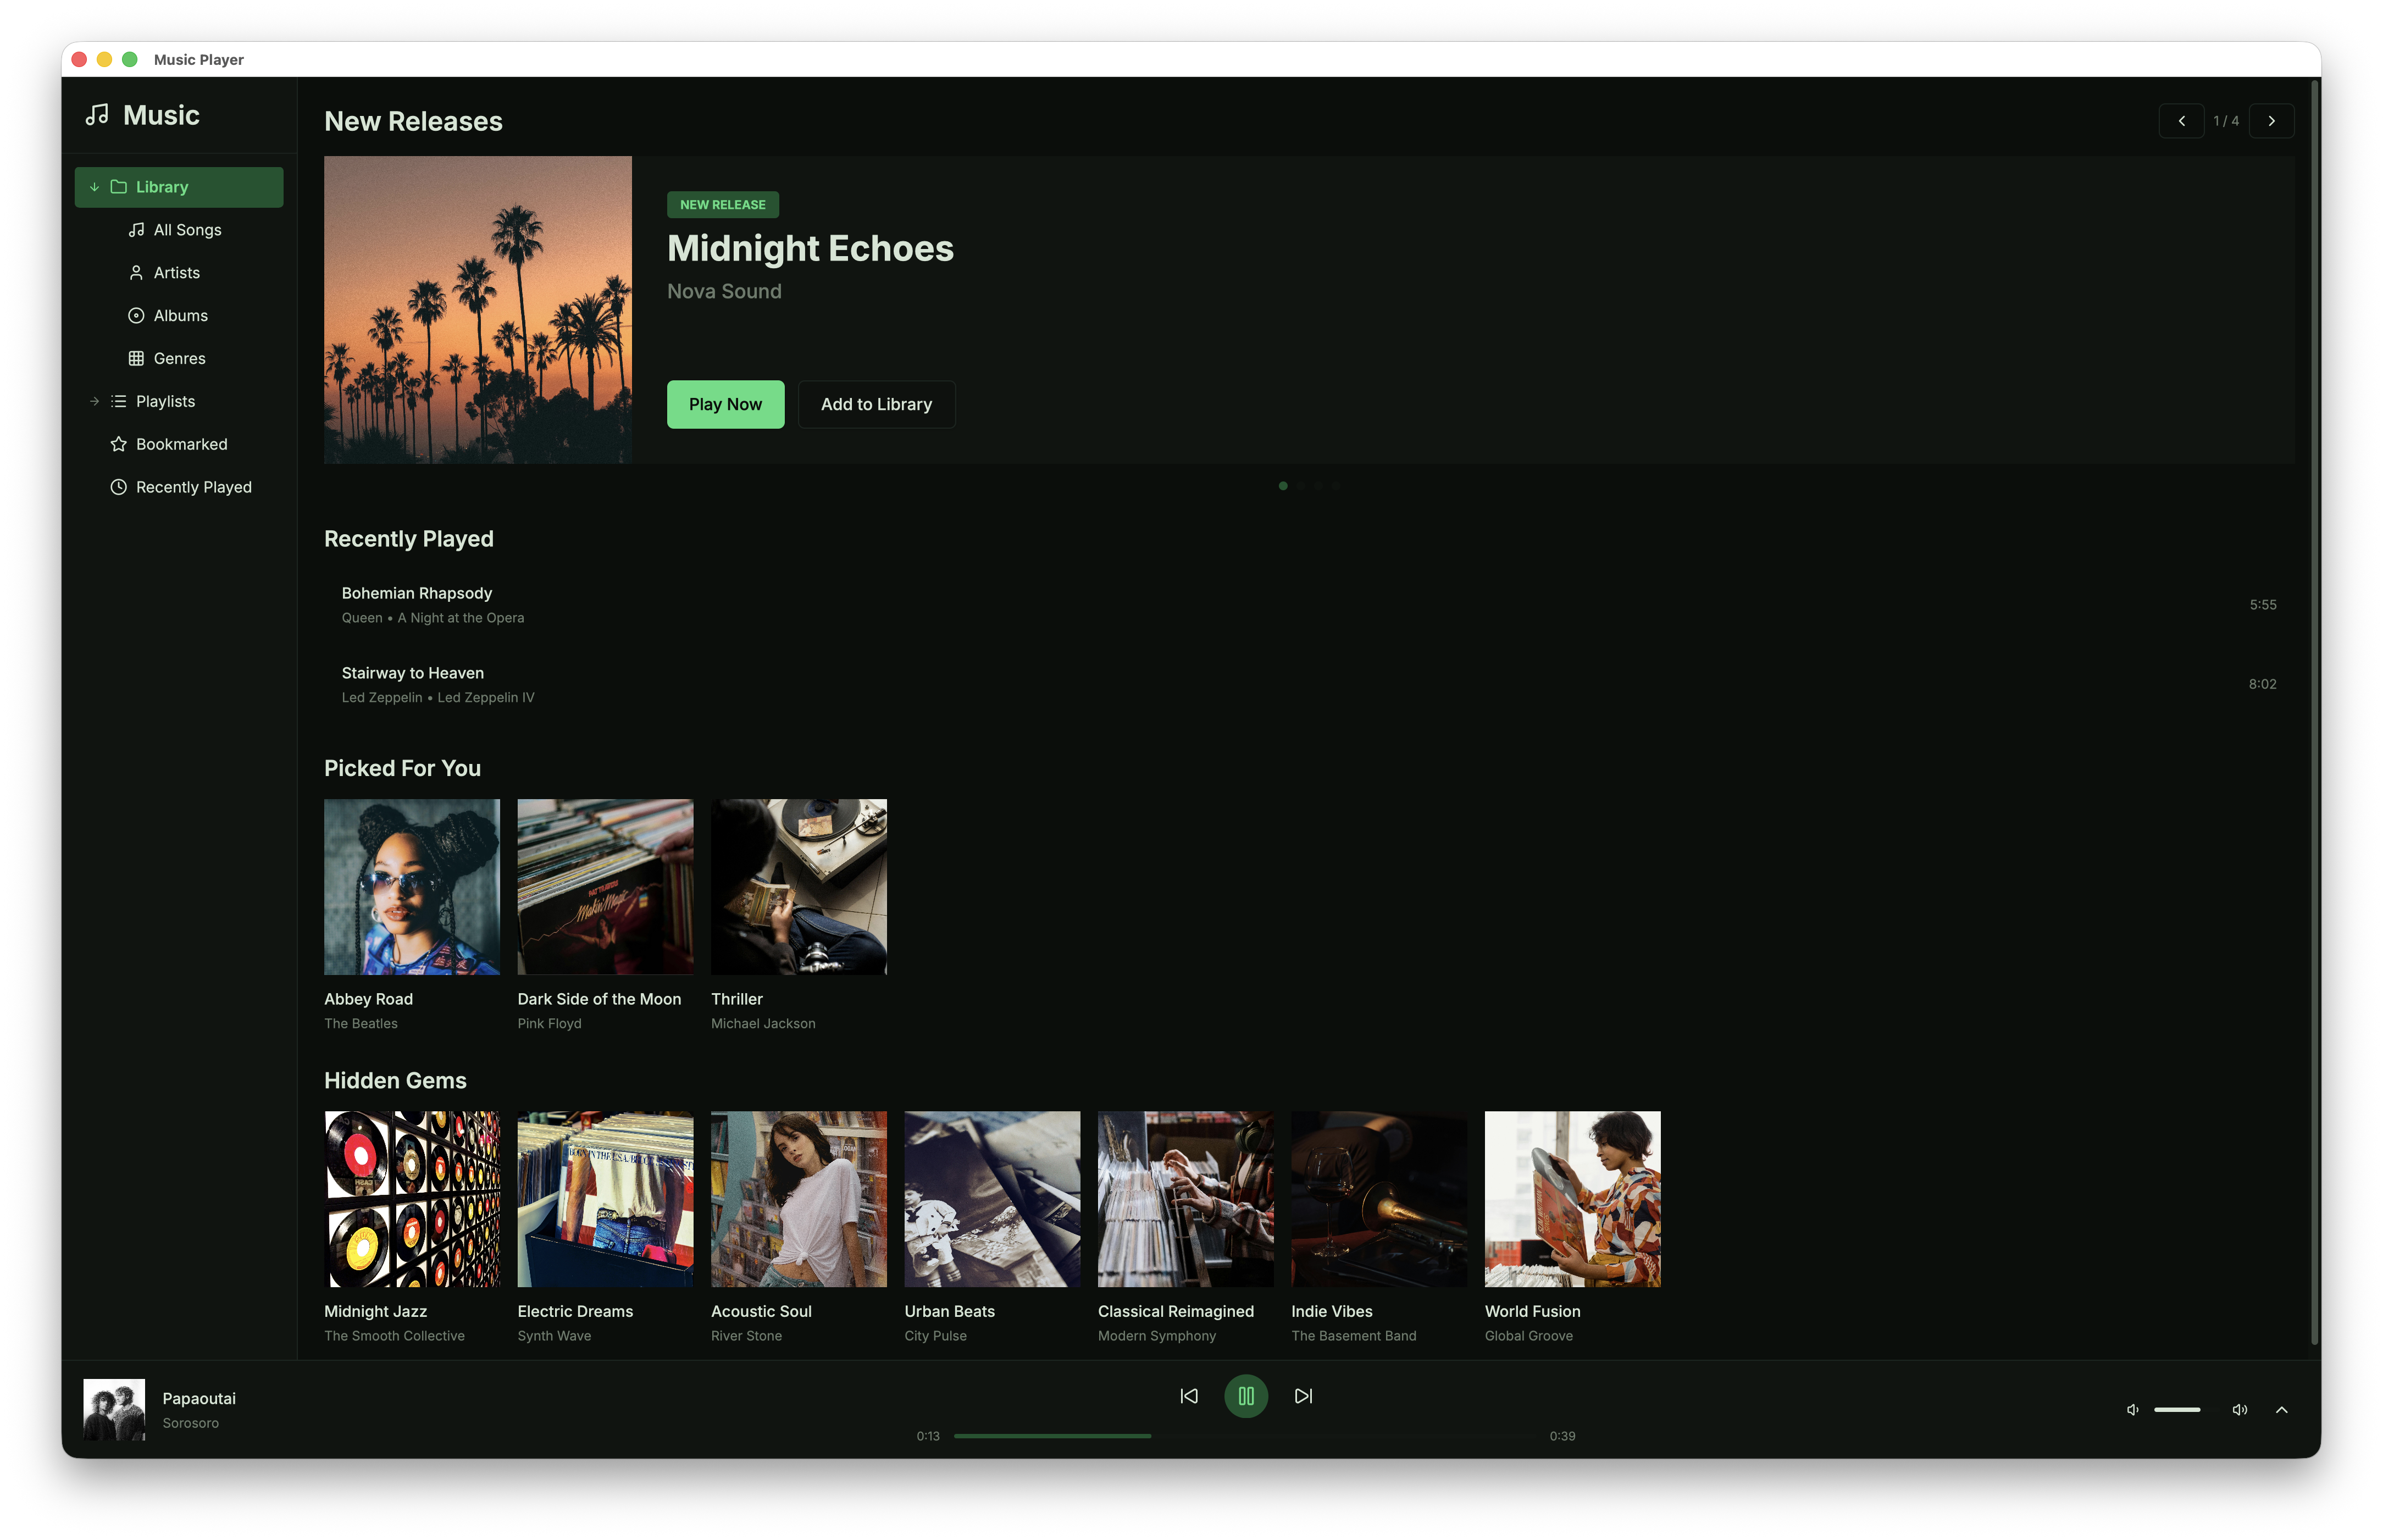This screenshot has height=1540, width=2383.
Task: Select the second carousel pagination dot
Action: 1301,487
